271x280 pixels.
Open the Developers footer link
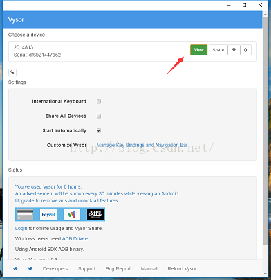(55, 269)
